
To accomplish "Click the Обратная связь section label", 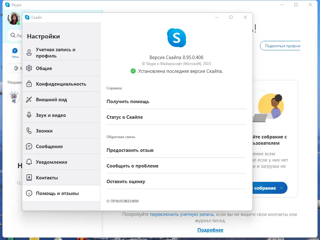I will point(121,137).
